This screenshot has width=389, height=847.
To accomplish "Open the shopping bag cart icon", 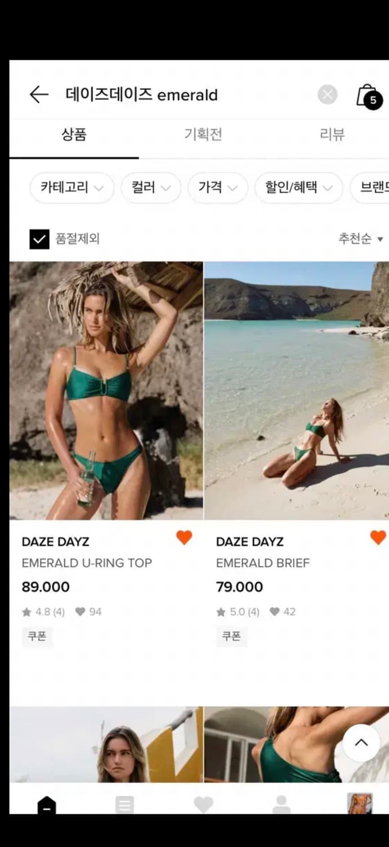I will tap(369, 96).
